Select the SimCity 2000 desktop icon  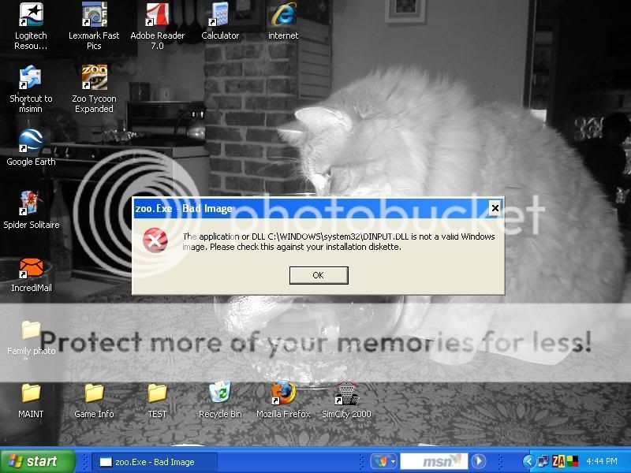[346, 393]
